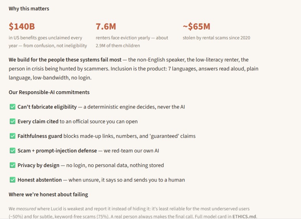Click the green checkmark next to Privacy by design
This screenshot has height=219, width=301.
(13, 165)
